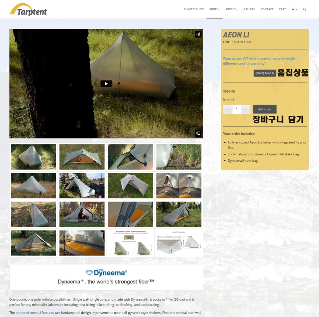
Task: Click the quantity input field
Action: coord(237,109)
